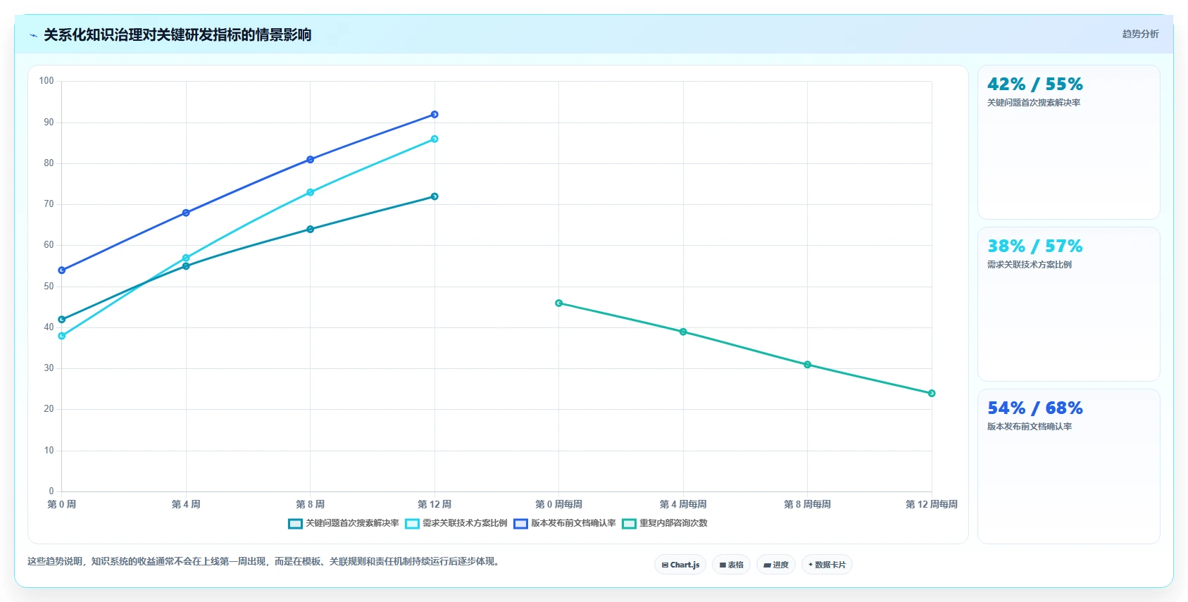Select the 42% / 55% stat card value

1035,84
